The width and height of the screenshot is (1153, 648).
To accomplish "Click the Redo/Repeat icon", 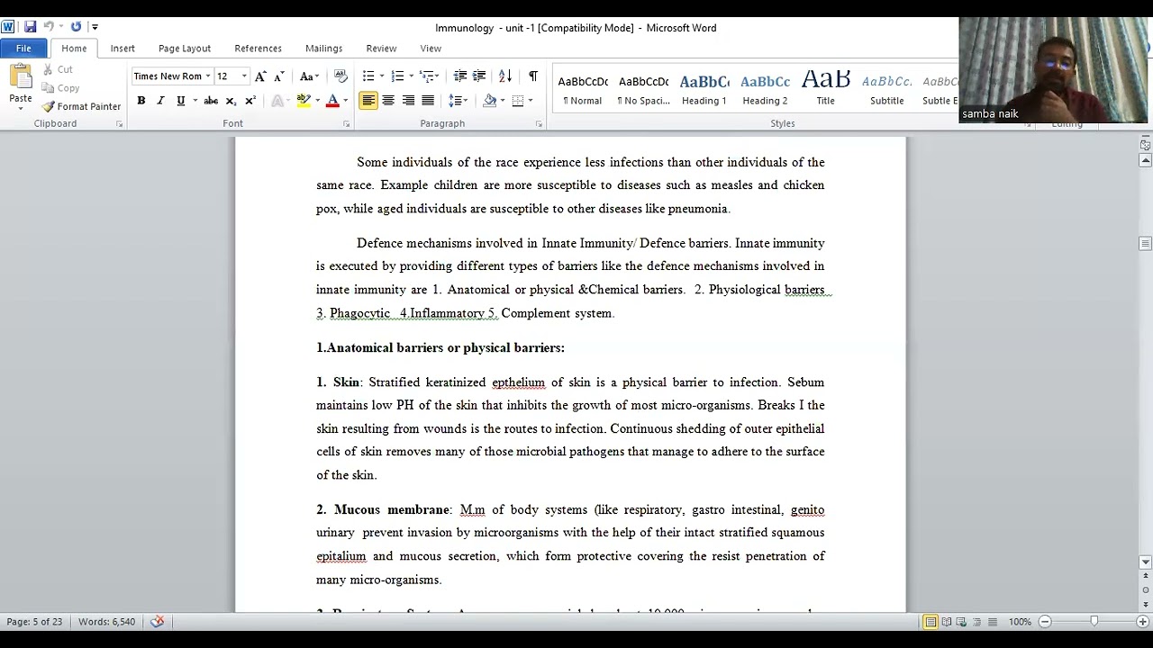I will (76, 27).
